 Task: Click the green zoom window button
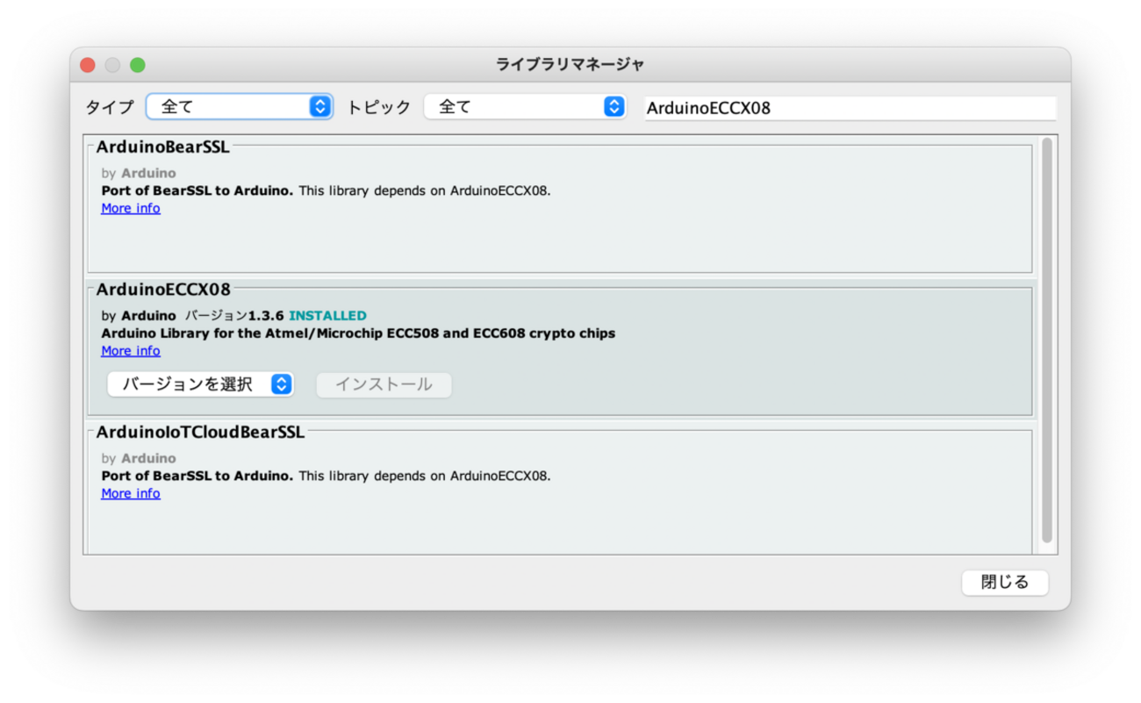pos(138,65)
